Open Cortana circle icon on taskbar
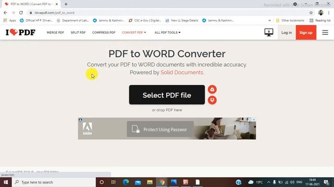The image size is (334, 187). (102, 182)
